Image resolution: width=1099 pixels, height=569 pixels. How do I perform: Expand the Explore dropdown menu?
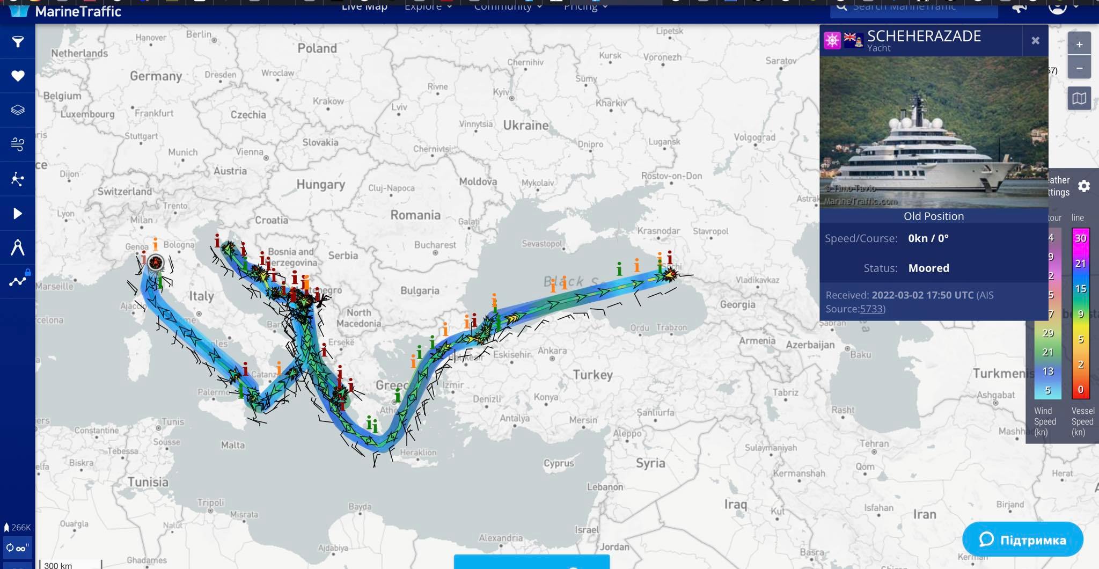428,7
